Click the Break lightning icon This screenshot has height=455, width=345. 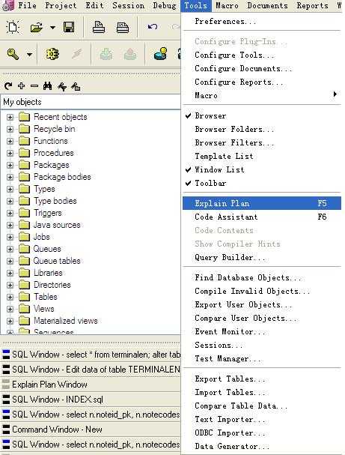click(77, 54)
